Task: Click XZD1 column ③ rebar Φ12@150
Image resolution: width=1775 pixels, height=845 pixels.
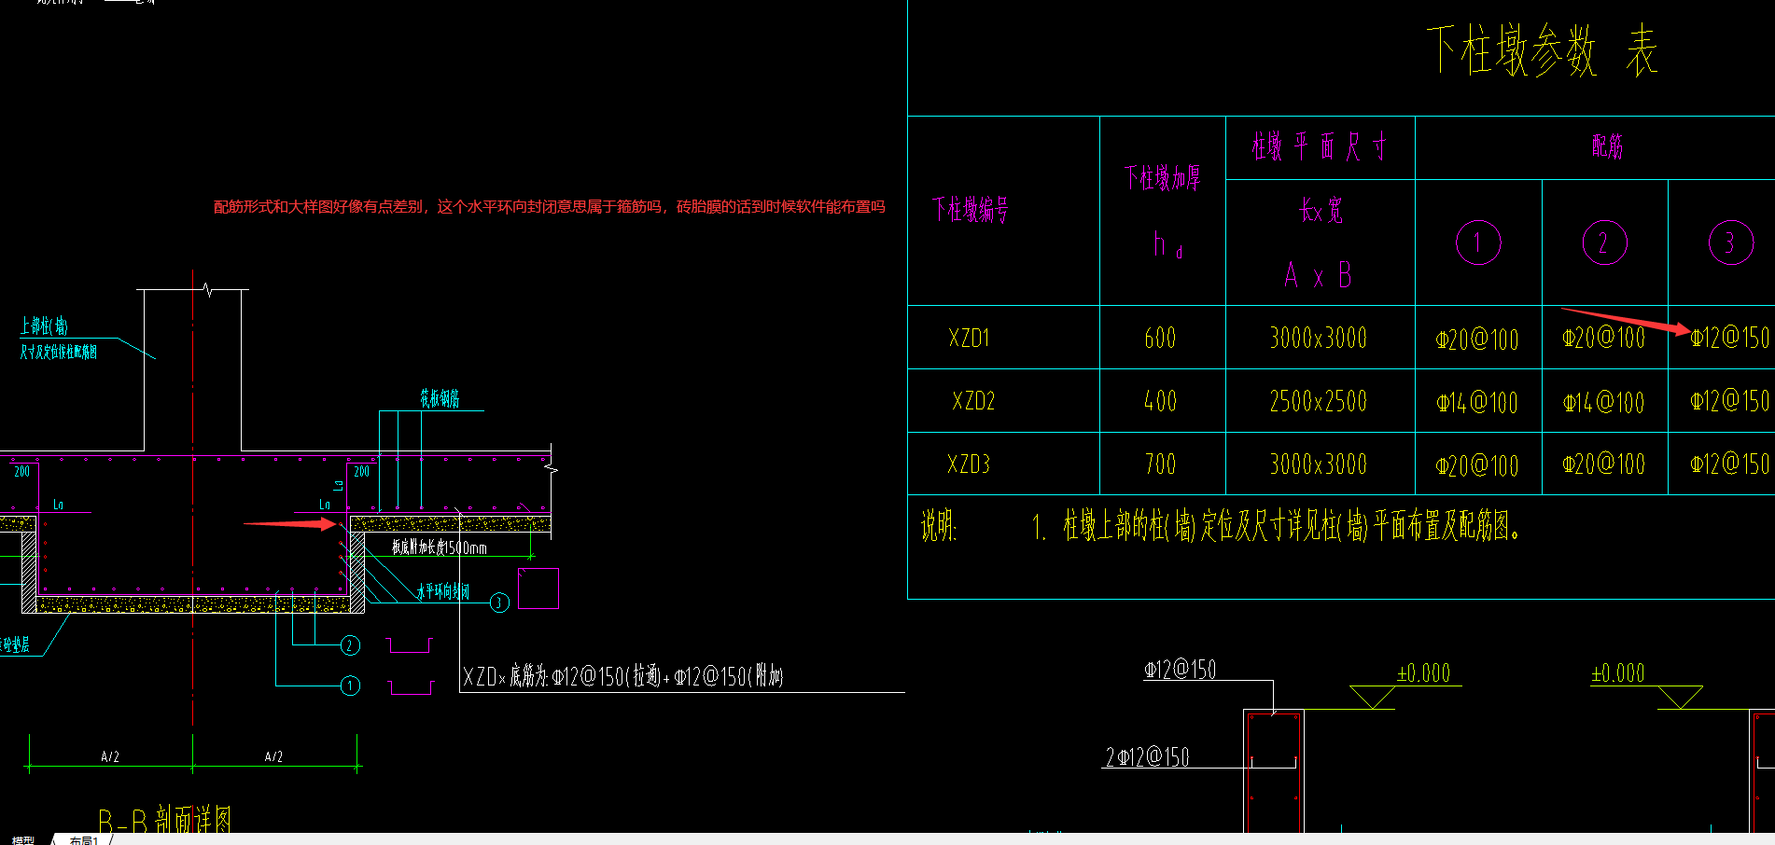Action: point(1729,338)
